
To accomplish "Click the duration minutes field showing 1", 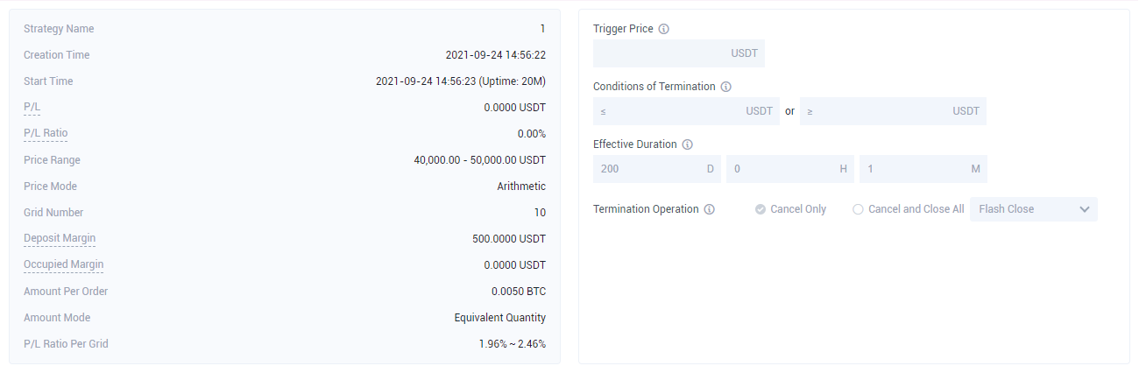I will tap(923, 169).
